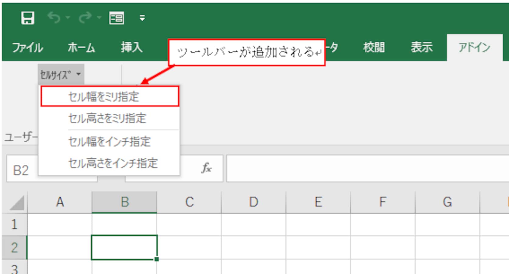
Task: Click the fx Insert Function icon
Action: point(206,168)
